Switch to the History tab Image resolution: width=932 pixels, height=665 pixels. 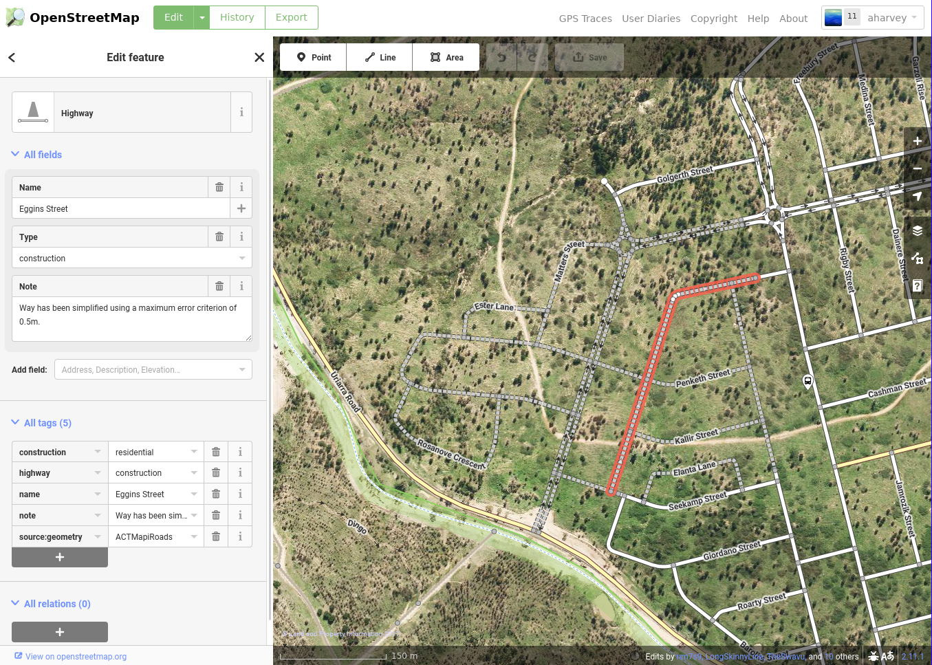tap(237, 17)
